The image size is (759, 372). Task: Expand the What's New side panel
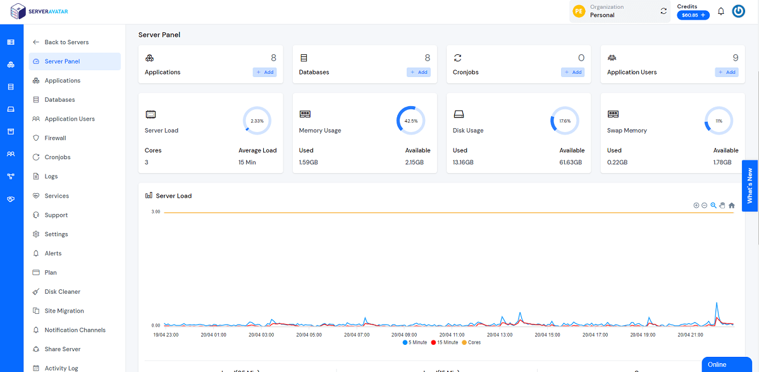coord(750,186)
